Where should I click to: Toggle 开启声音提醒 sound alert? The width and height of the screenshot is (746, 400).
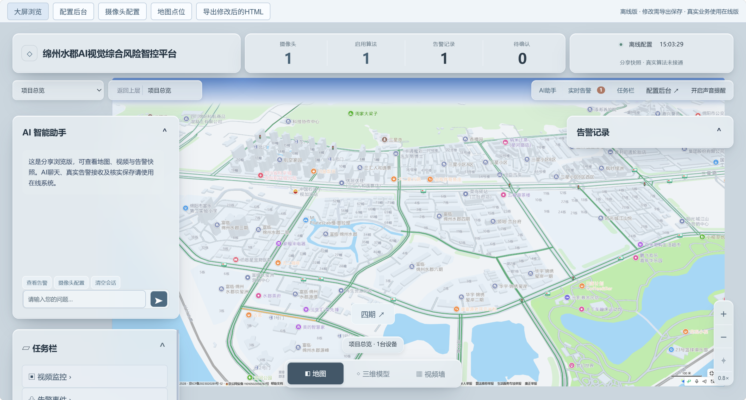708,91
